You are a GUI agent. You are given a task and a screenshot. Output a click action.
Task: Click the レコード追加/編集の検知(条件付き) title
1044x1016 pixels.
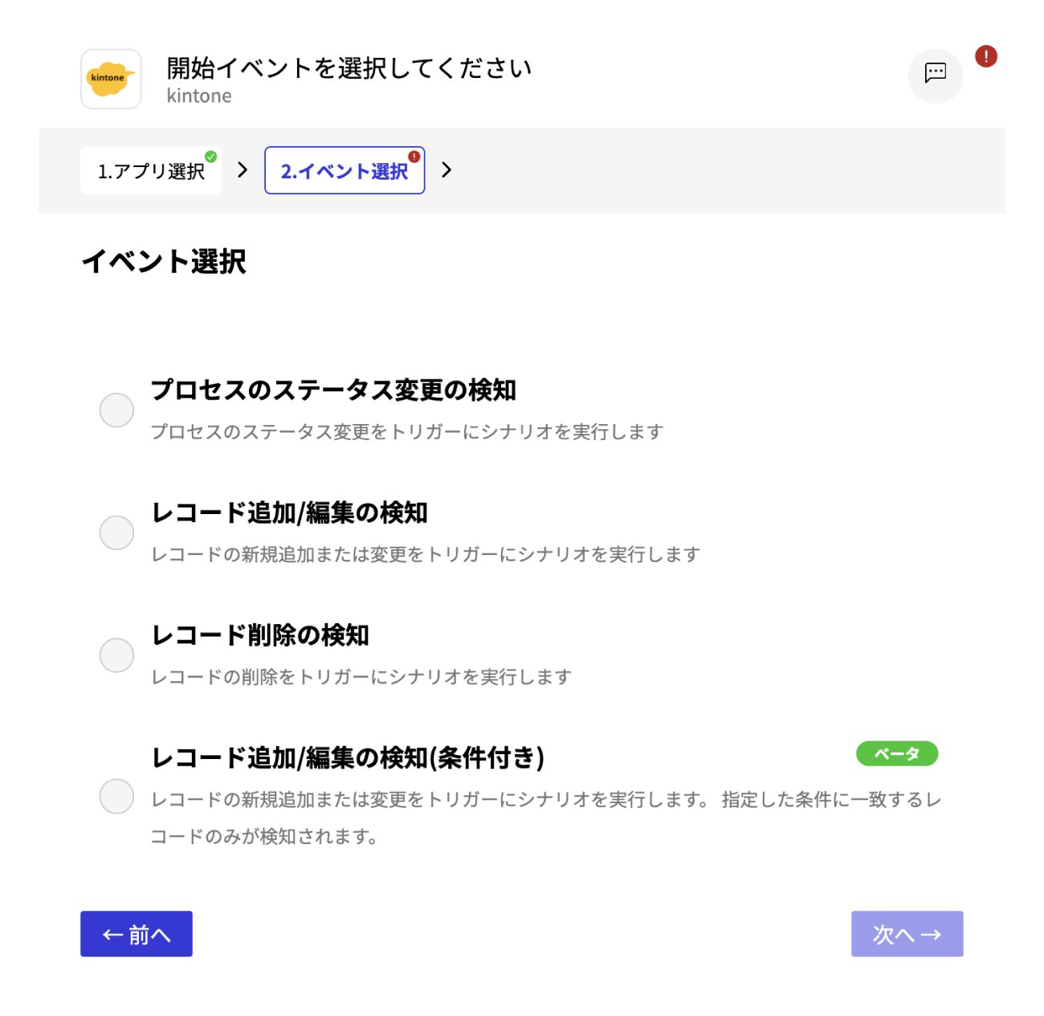pyautogui.click(x=348, y=757)
